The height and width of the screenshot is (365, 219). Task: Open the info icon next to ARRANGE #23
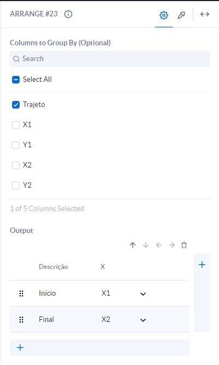click(68, 14)
